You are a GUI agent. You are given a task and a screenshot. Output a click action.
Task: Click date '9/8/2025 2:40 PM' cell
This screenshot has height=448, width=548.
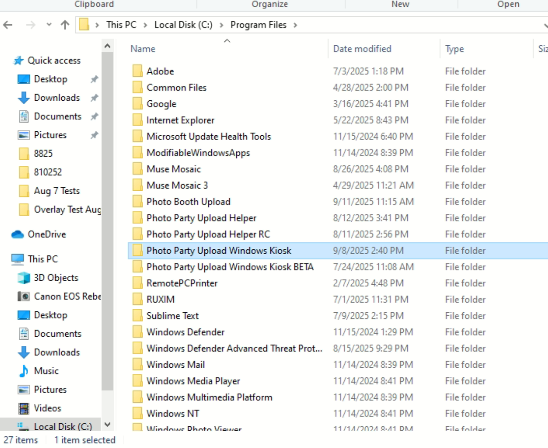(x=368, y=251)
